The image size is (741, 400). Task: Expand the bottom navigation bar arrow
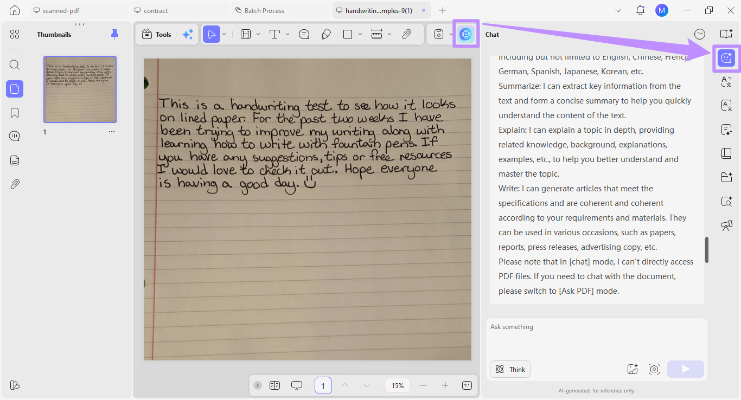point(258,385)
